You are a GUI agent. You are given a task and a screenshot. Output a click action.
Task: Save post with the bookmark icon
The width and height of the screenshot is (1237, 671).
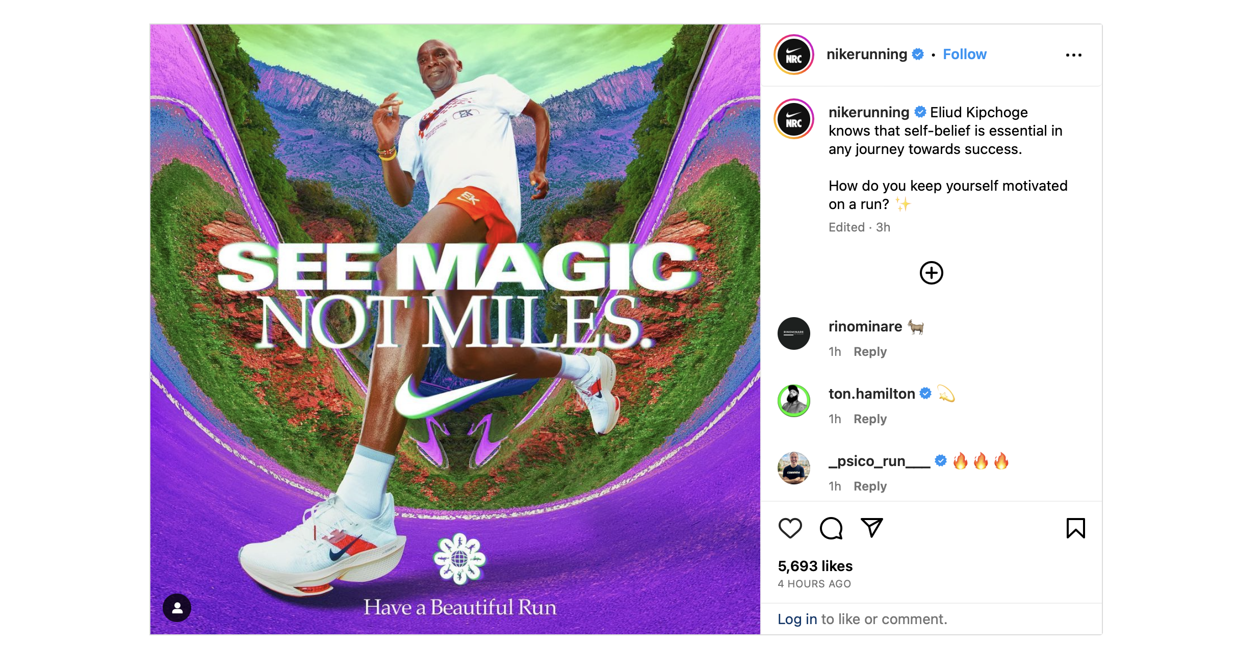[1075, 528]
